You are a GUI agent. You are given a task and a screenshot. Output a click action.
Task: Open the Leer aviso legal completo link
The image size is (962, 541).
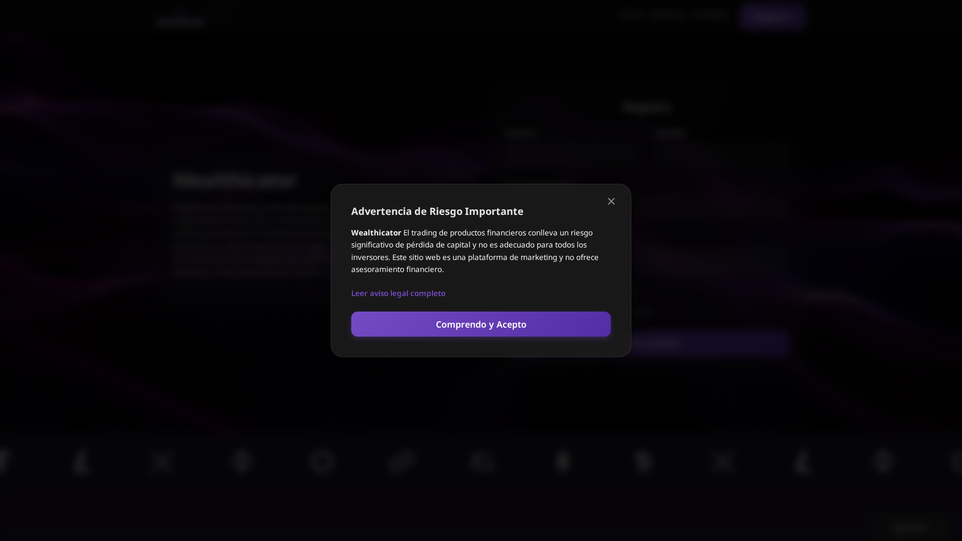[x=398, y=293]
